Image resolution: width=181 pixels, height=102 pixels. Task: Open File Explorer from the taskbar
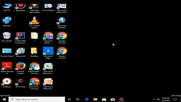(95, 99)
